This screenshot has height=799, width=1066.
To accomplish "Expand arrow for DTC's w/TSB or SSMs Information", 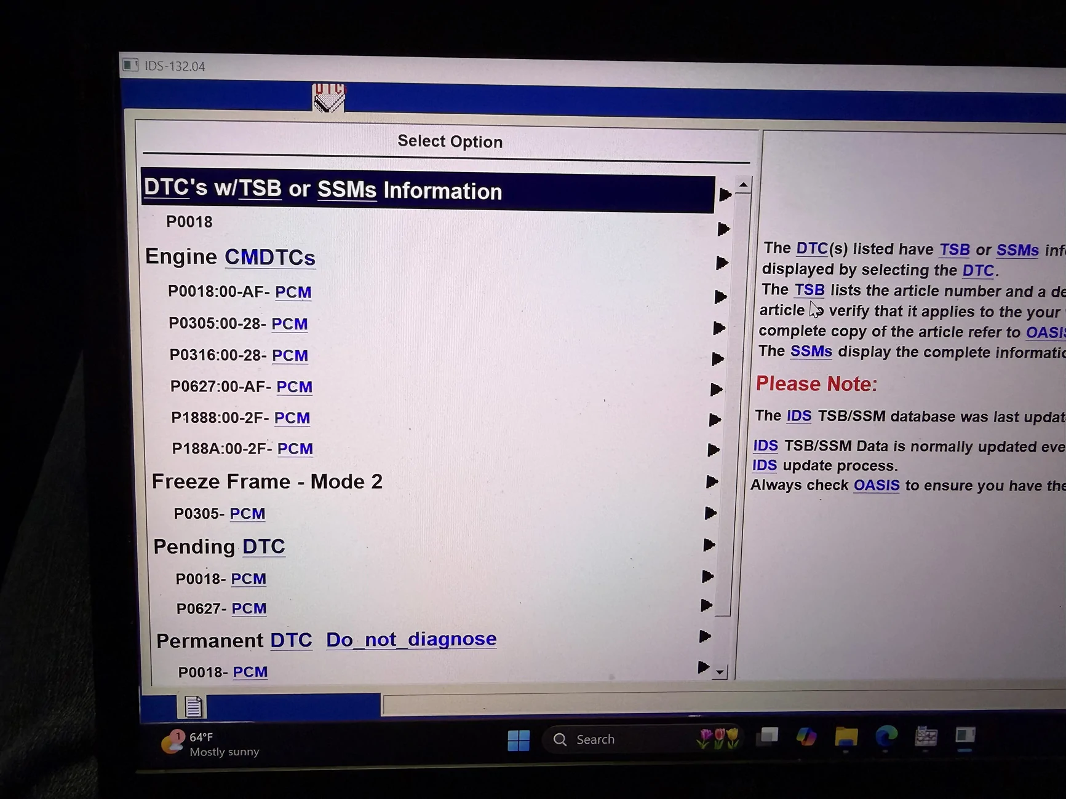I will 725,195.
